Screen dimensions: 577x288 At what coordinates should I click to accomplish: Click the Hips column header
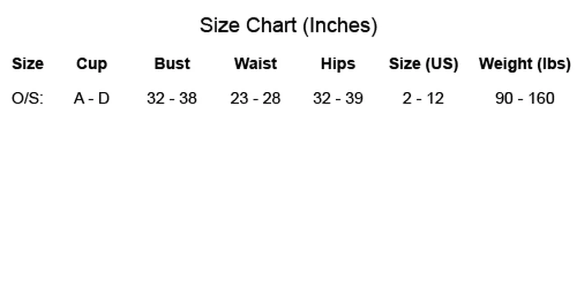pos(338,64)
